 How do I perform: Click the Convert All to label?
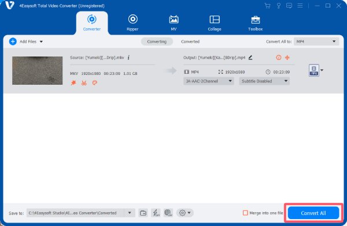[x=279, y=42]
